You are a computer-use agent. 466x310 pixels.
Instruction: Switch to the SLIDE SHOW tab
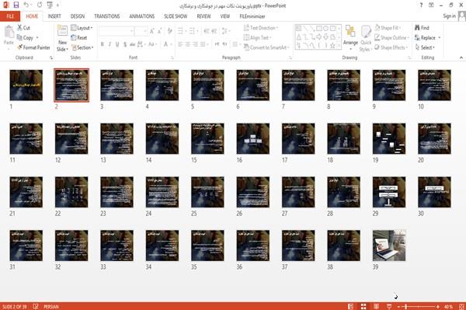pos(176,16)
